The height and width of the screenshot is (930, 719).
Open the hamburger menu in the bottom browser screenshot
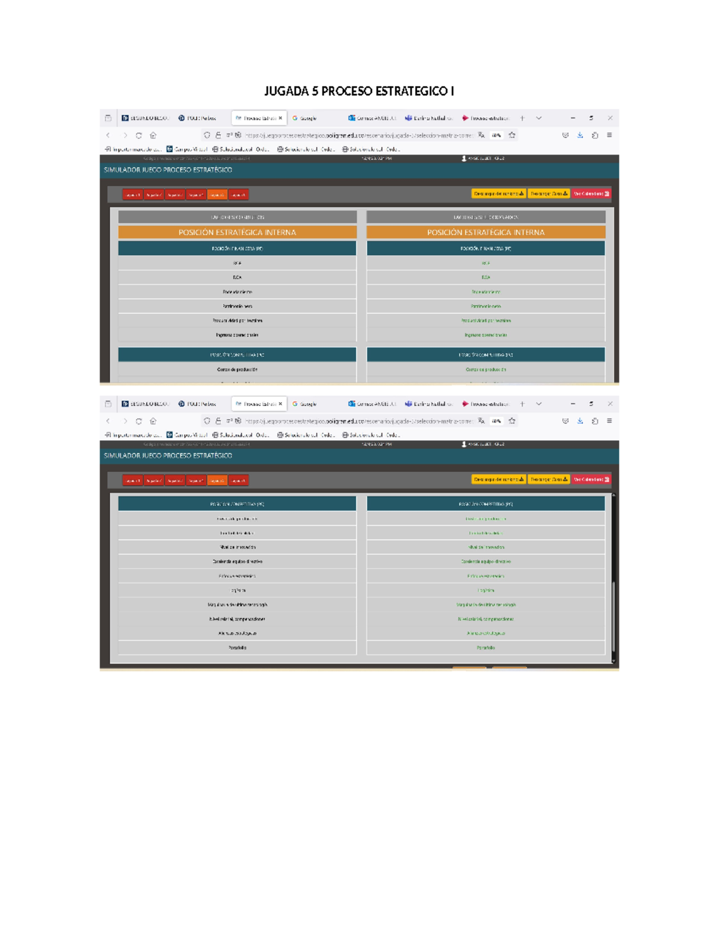(x=609, y=421)
